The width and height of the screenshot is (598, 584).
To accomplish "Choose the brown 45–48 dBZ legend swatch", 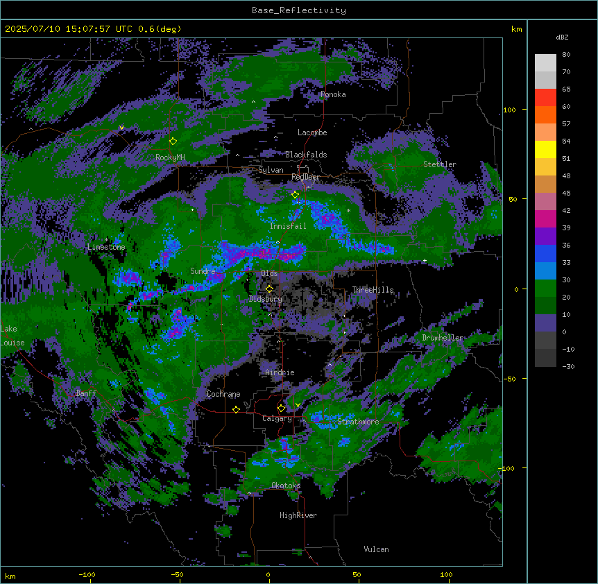I will 545,184.
